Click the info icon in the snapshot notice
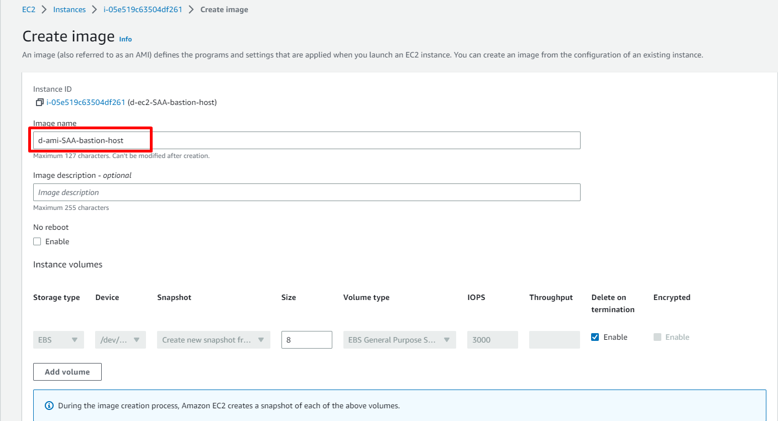 tap(49, 406)
